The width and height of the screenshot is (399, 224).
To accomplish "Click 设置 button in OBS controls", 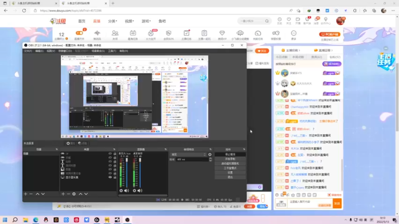I will pos(230,173).
